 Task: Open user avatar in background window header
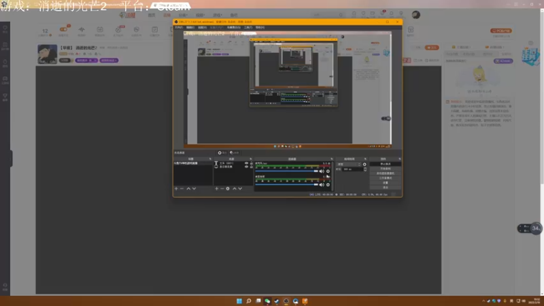(416, 14)
